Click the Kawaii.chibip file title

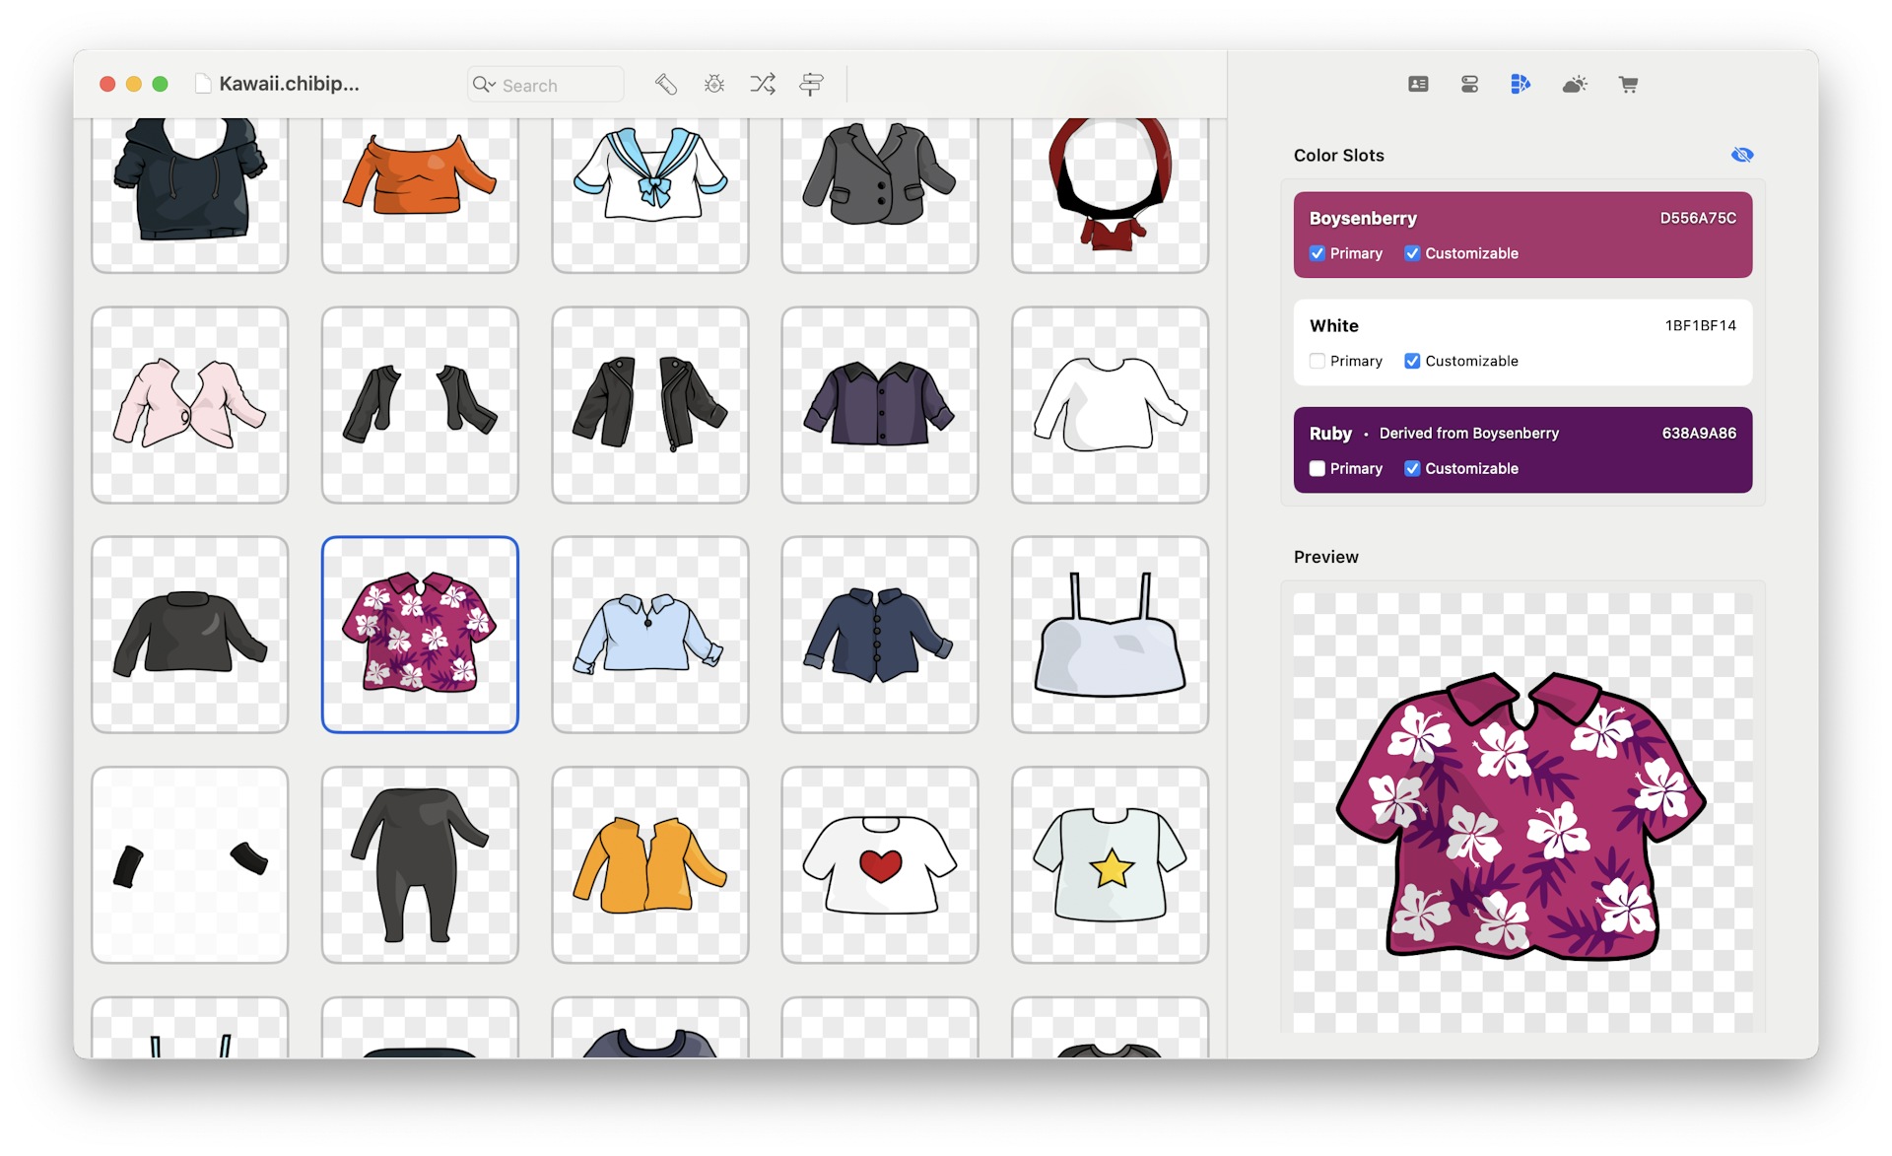[291, 84]
